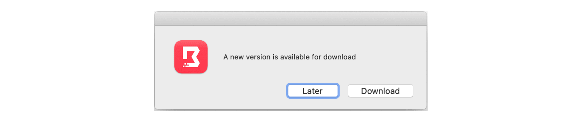Click the dialog's gray title bar
The image size is (571, 120).
[291, 19]
